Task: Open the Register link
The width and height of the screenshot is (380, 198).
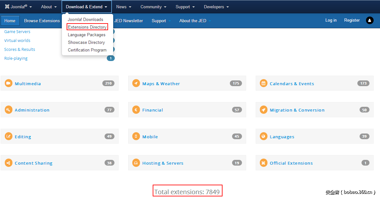Action: [x=352, y=20]
